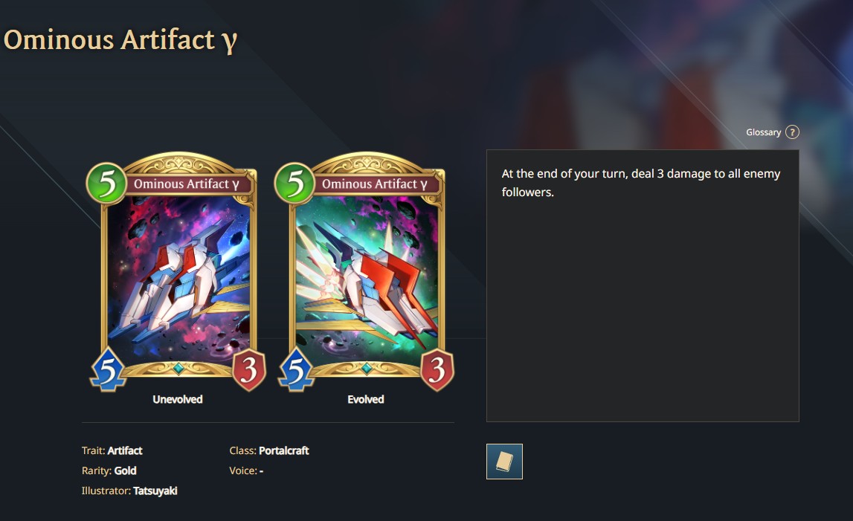Click the Unevolved label
The height and width of the screenshot is (521, 853).
click(x=177, y=399)
